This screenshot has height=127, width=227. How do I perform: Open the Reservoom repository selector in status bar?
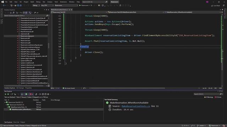(215, 126)
